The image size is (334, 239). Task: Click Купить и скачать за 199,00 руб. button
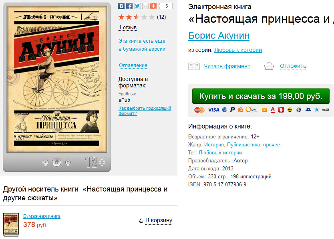tap(261, 96)
